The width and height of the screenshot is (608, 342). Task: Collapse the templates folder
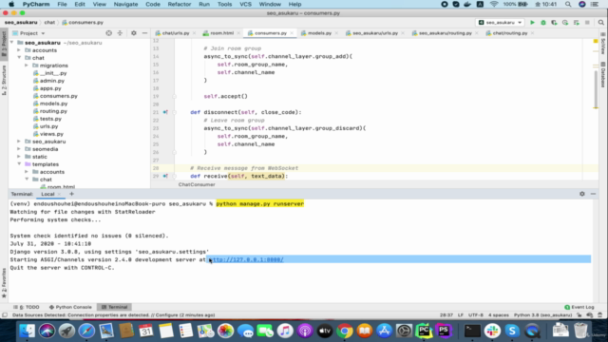click(19, 164)
